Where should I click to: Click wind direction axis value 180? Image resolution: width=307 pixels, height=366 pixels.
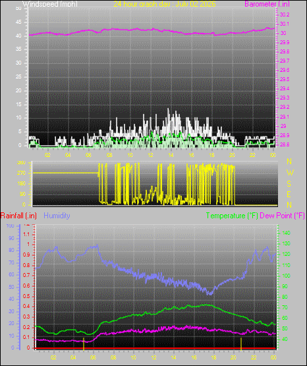point(22,184)
